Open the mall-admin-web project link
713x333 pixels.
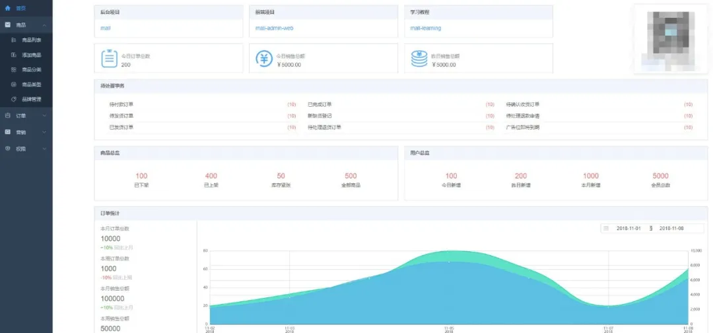tap(274, 28)
